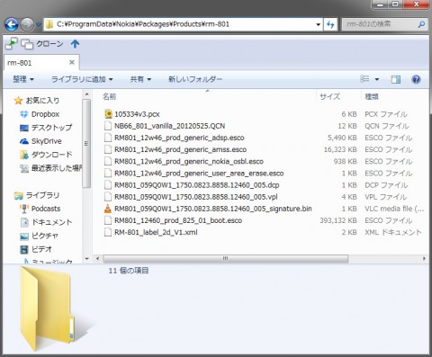Open the ライブラリに追加 menu
Screen dimensions: 432x357
(82, 79)
